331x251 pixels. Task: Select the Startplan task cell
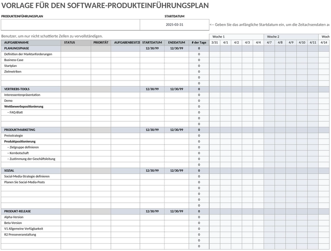click(31, 66)
